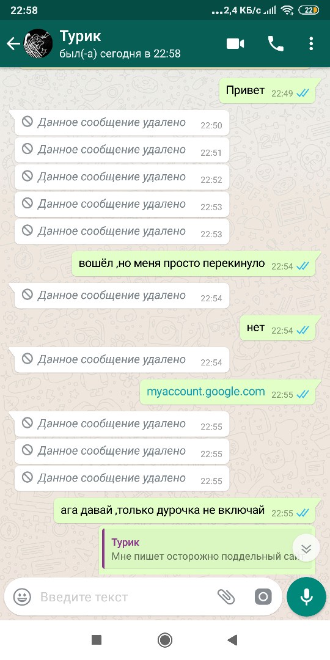Screen dimensions: 330x660
Task: Start a video call with Турик
Action: 235,44
